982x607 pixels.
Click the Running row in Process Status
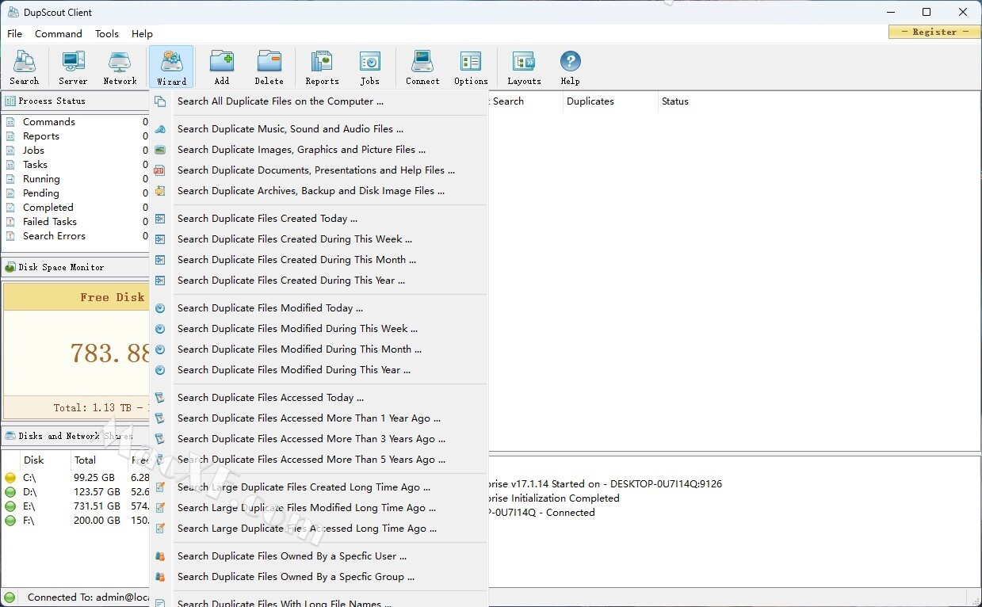76,179
